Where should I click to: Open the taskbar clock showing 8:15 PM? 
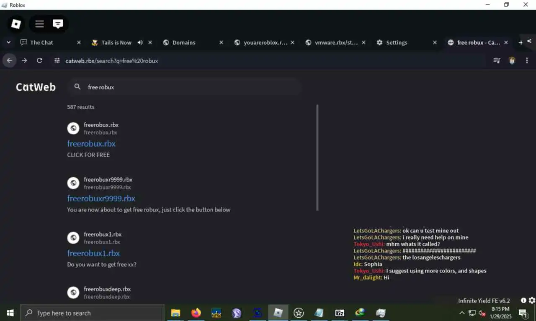(x=500, y=313)
